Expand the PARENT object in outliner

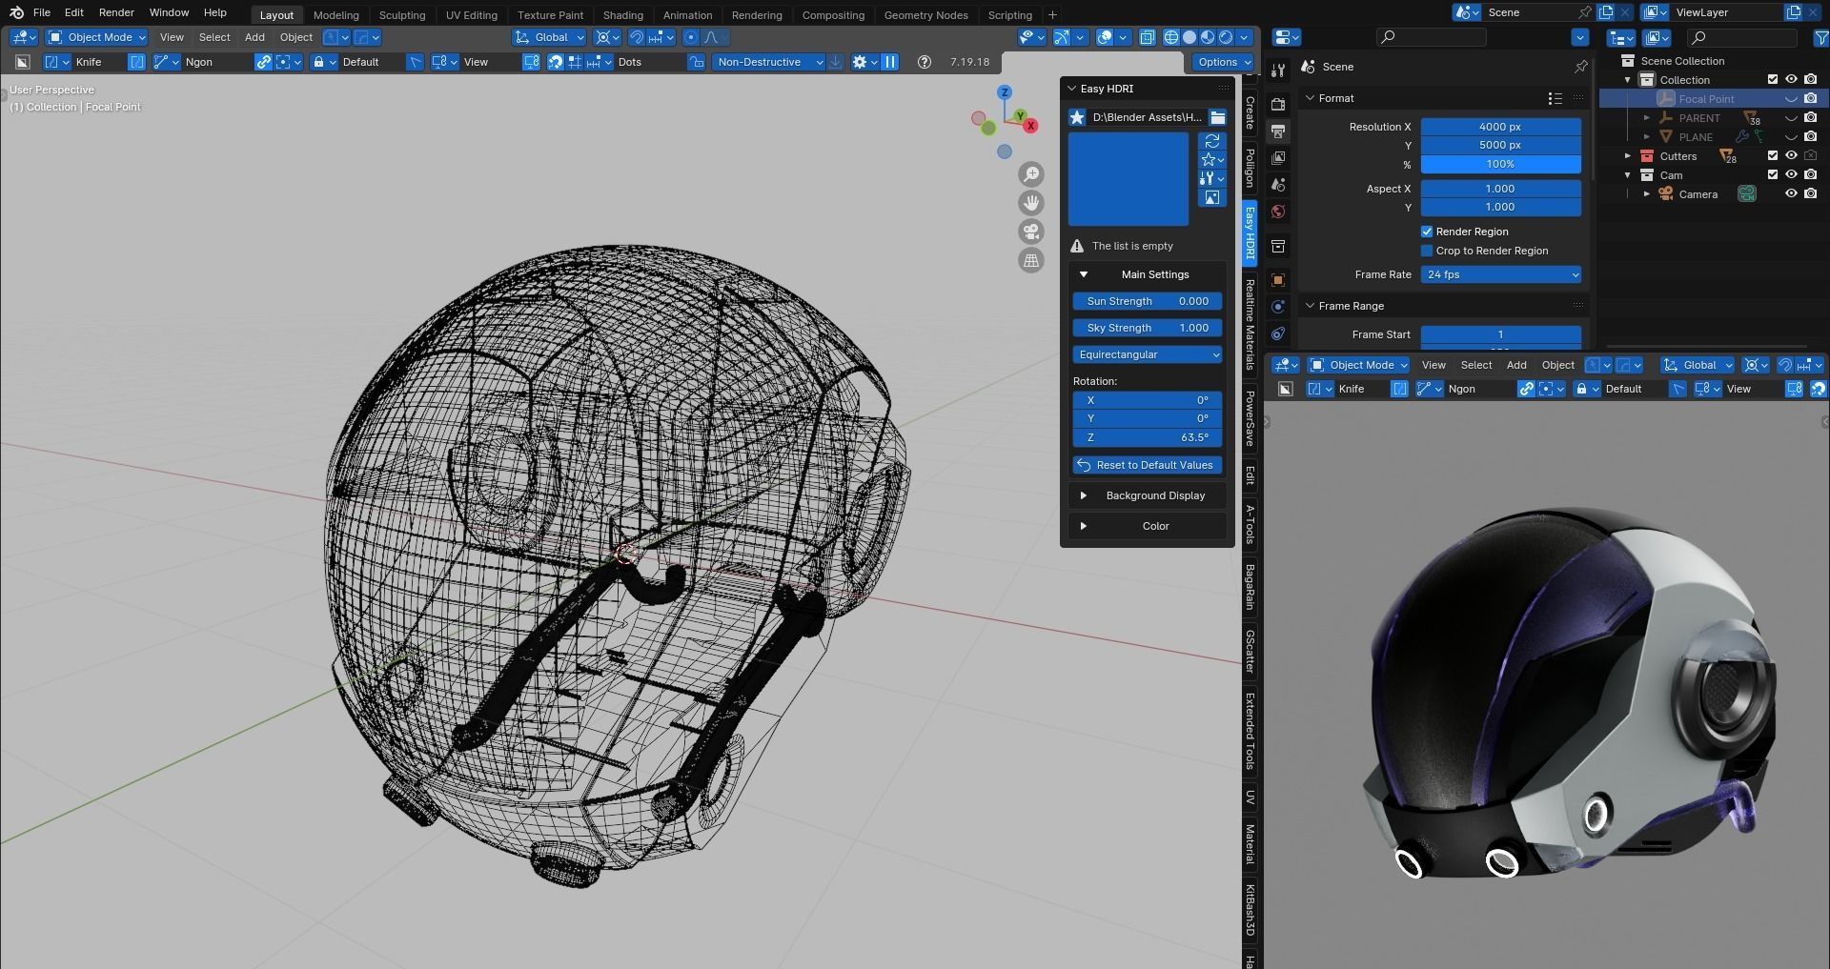pos(1646,118)
